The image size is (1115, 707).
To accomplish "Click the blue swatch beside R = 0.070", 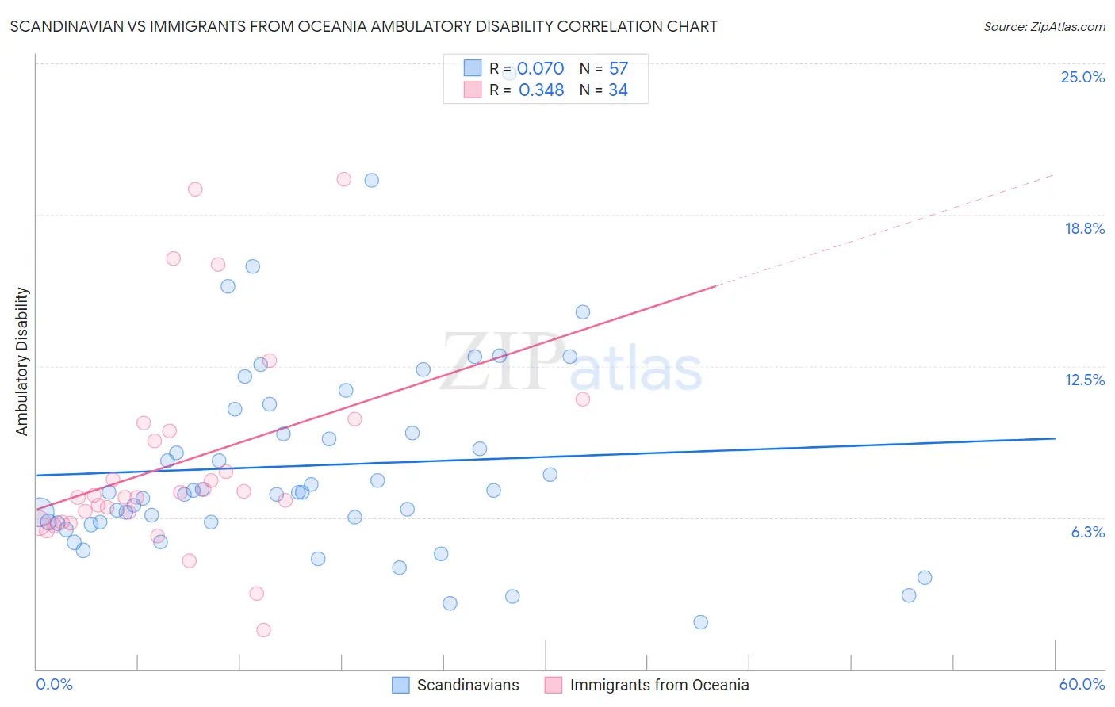I will click(473, 68).
